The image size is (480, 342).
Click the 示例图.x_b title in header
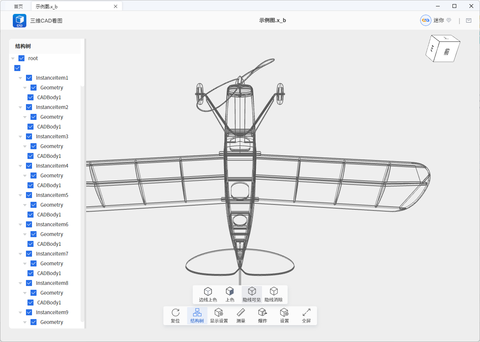(273, 20)
